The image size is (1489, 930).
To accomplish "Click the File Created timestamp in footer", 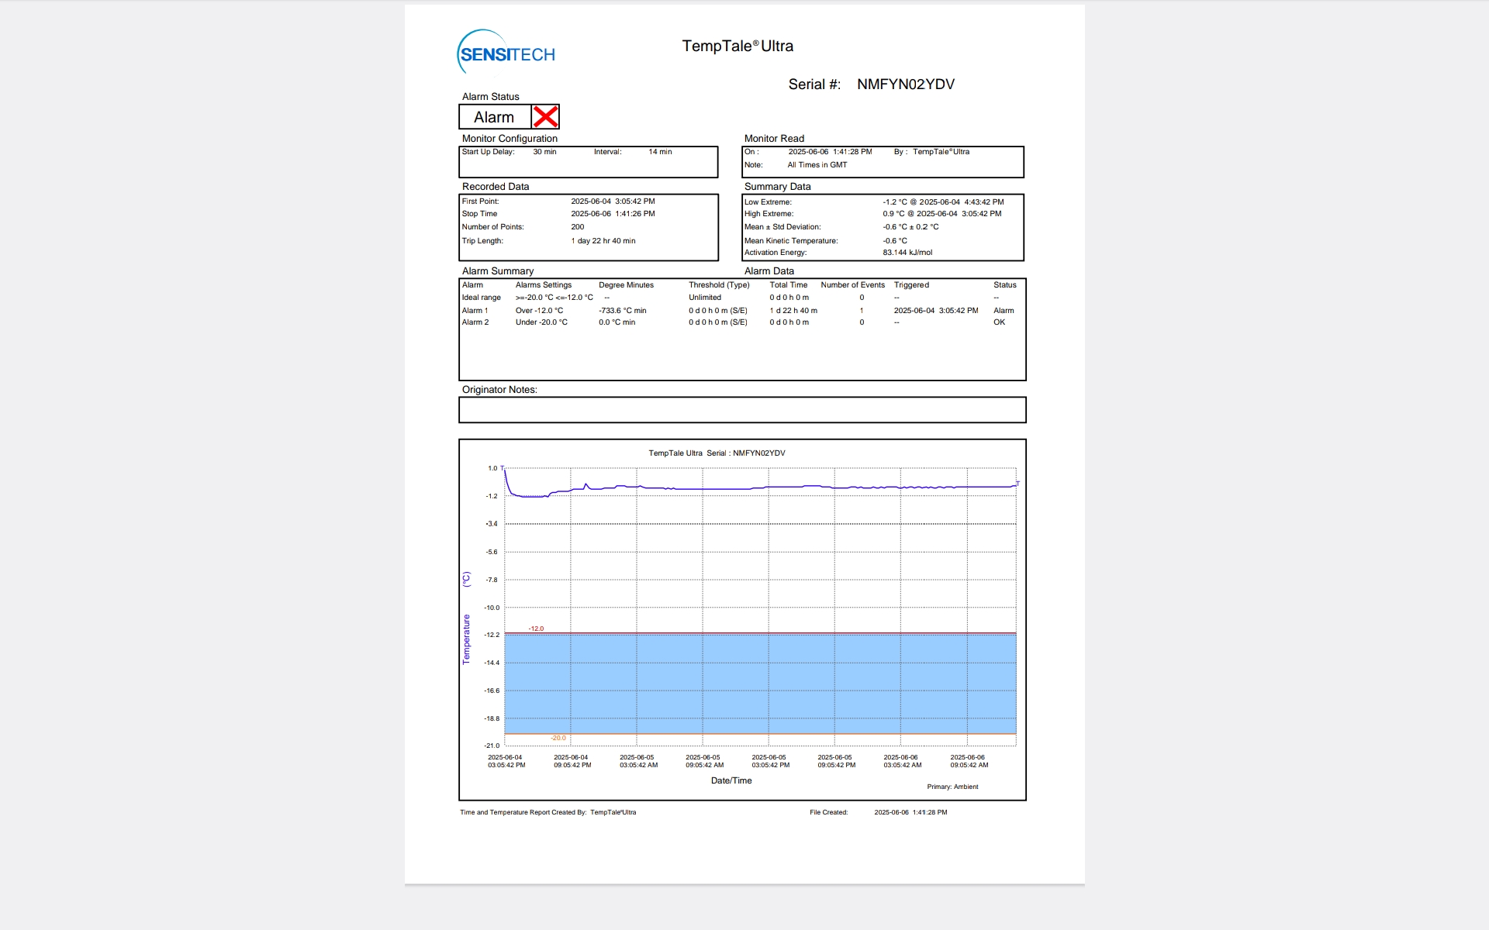I will (x=910, y=812).
